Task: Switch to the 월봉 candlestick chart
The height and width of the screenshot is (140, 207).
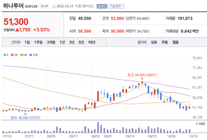Action: pyautogui.click(x=176, y=42)
